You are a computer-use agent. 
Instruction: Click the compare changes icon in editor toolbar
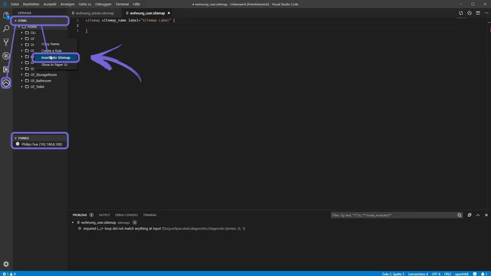pos(461,13)
